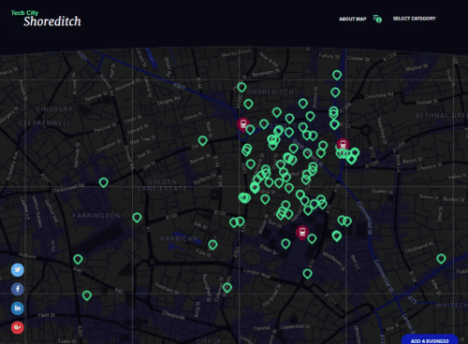Open the About Map menu item
Viewport: 468px width, 344px height.
(x=353, y=19)
